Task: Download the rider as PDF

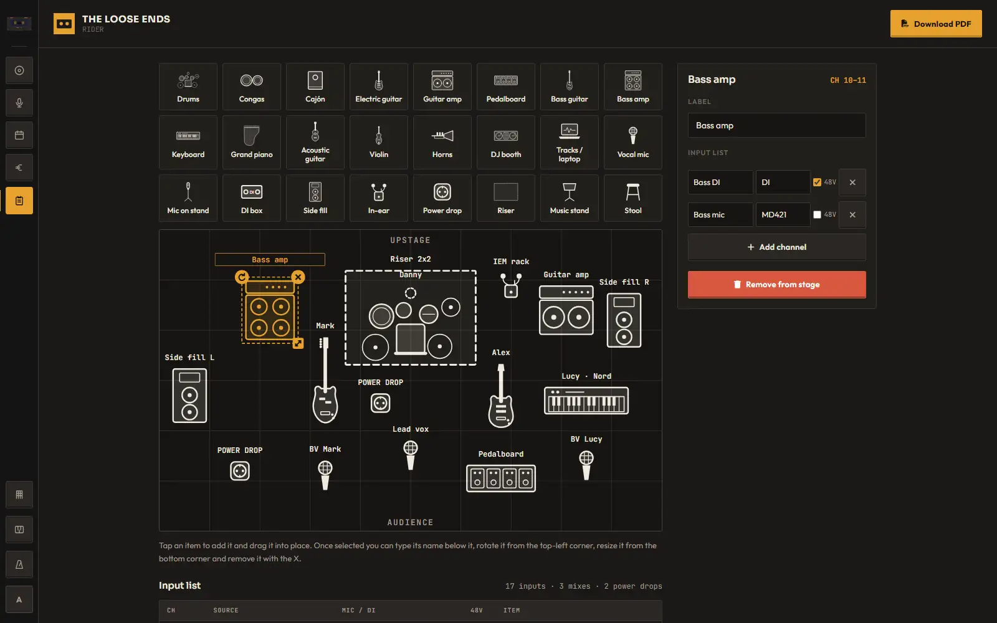Action: click(936, 24)
